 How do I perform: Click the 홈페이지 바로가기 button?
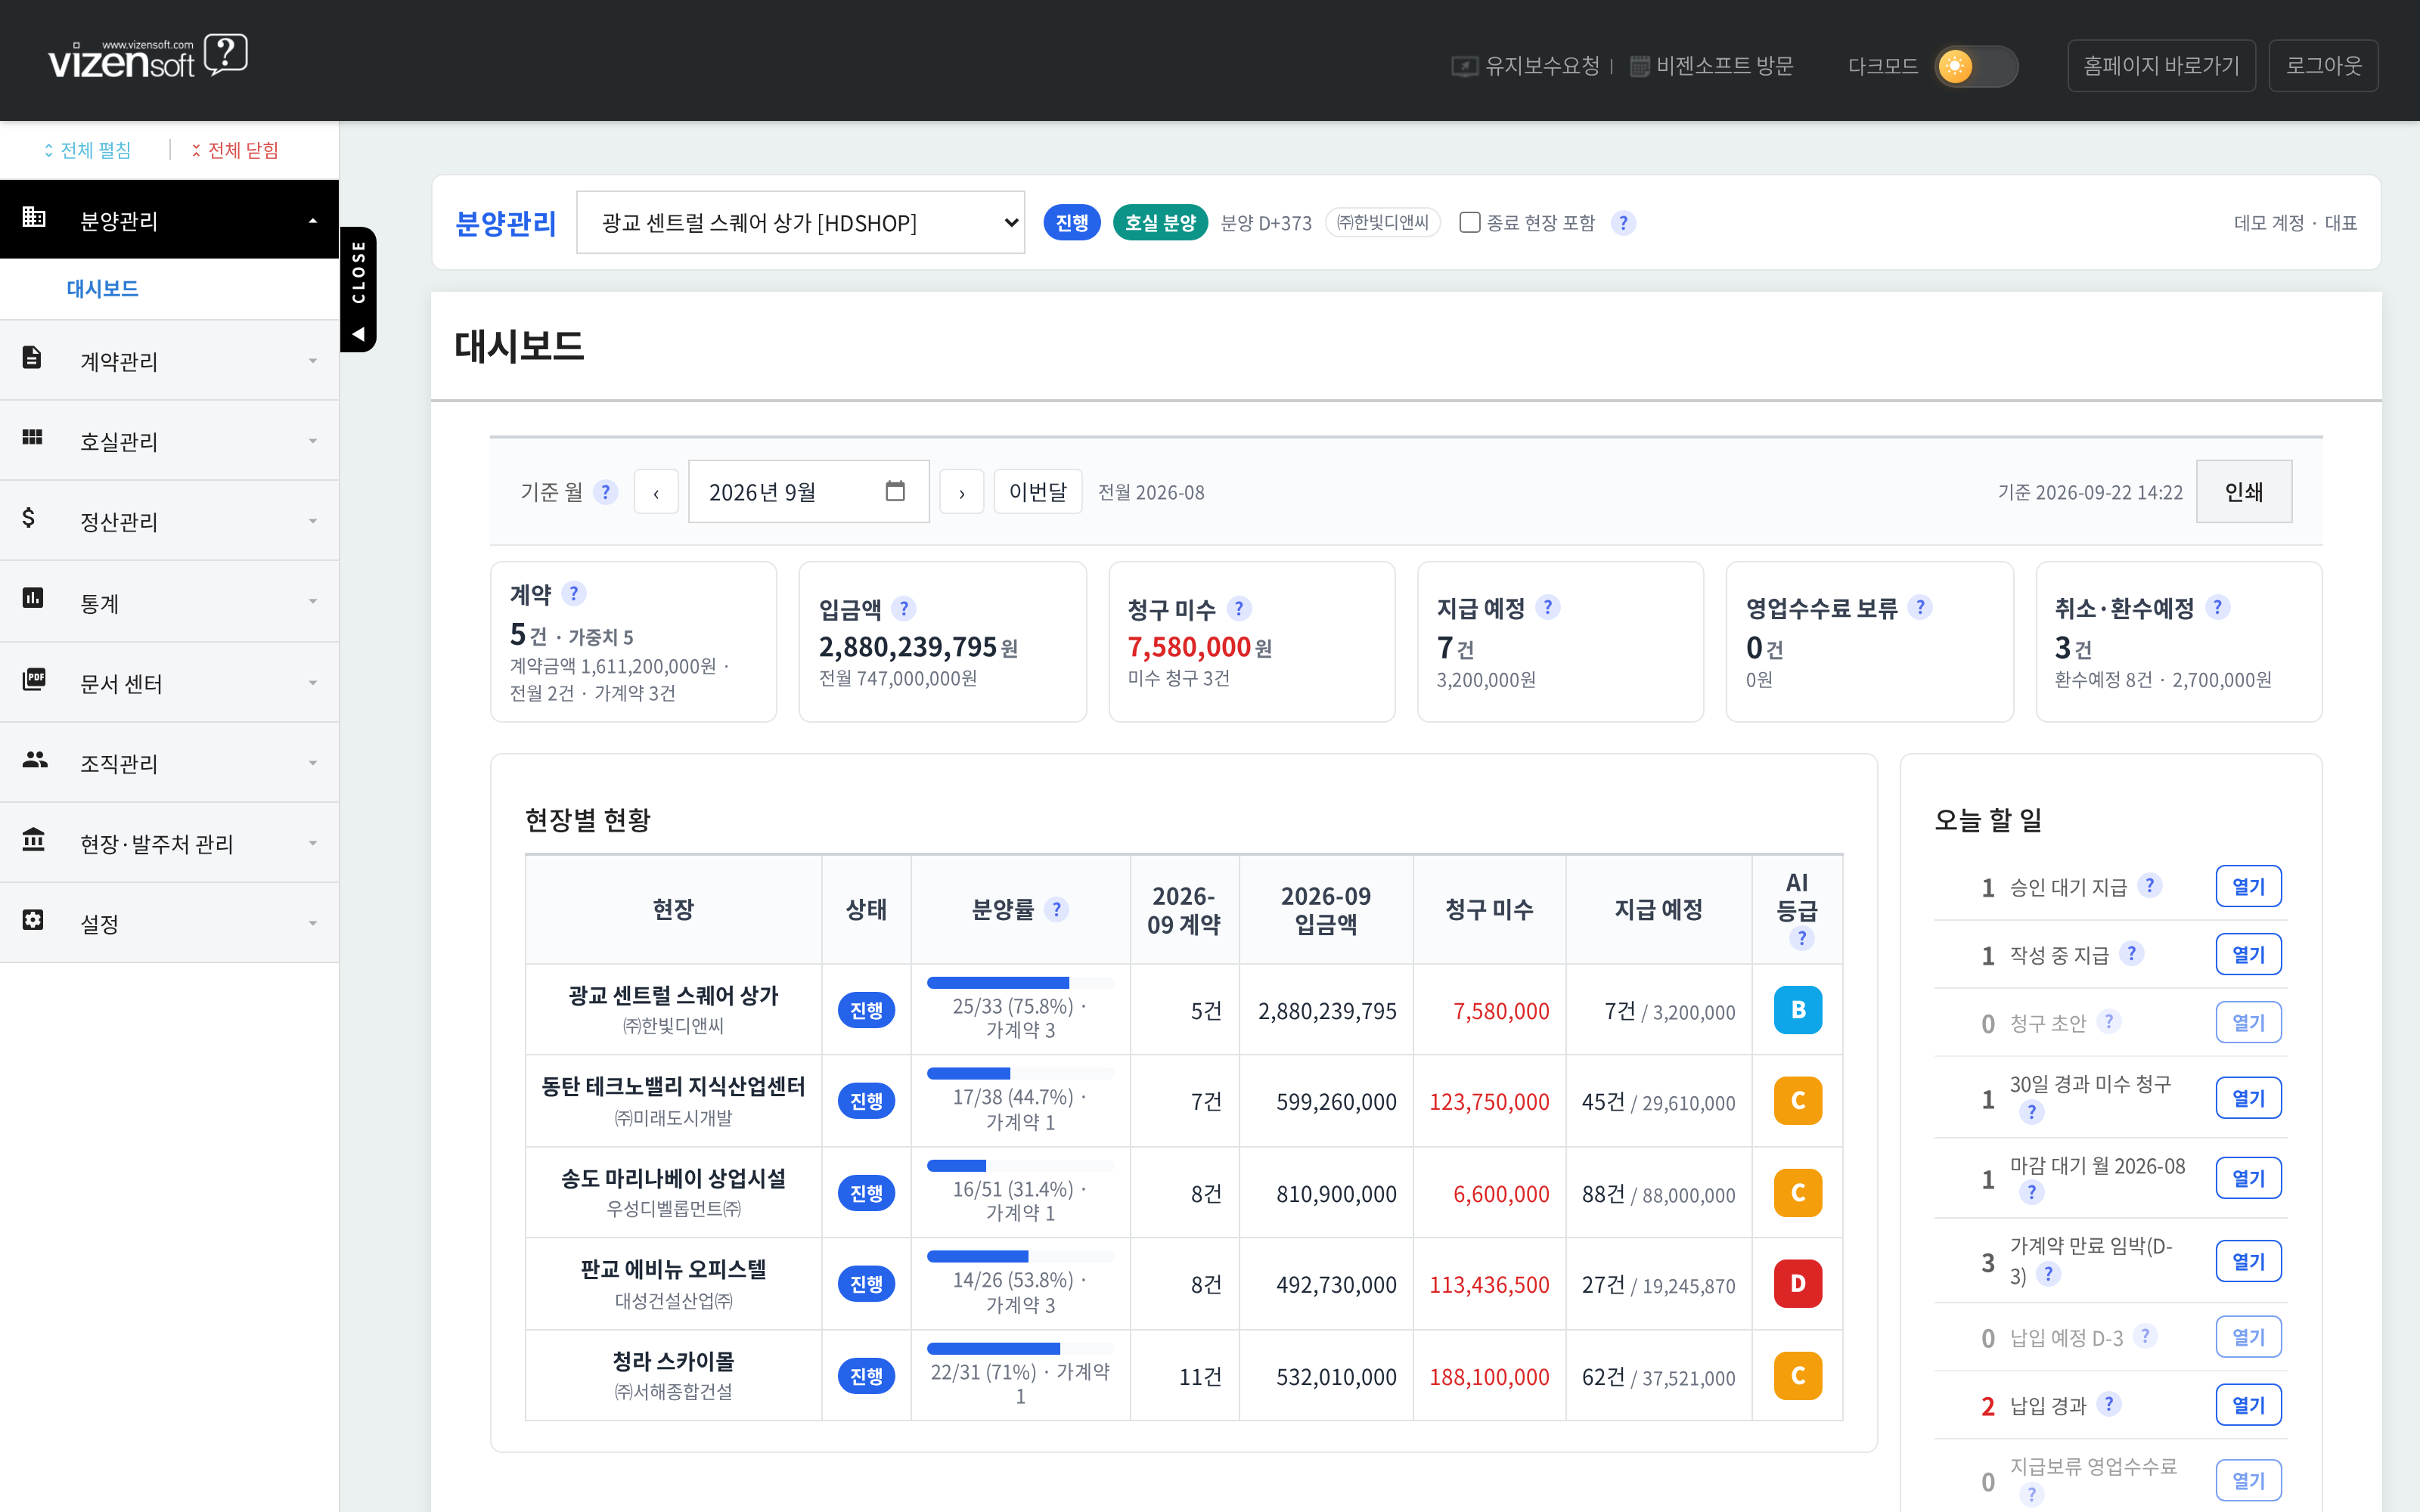click(2161, 66)
